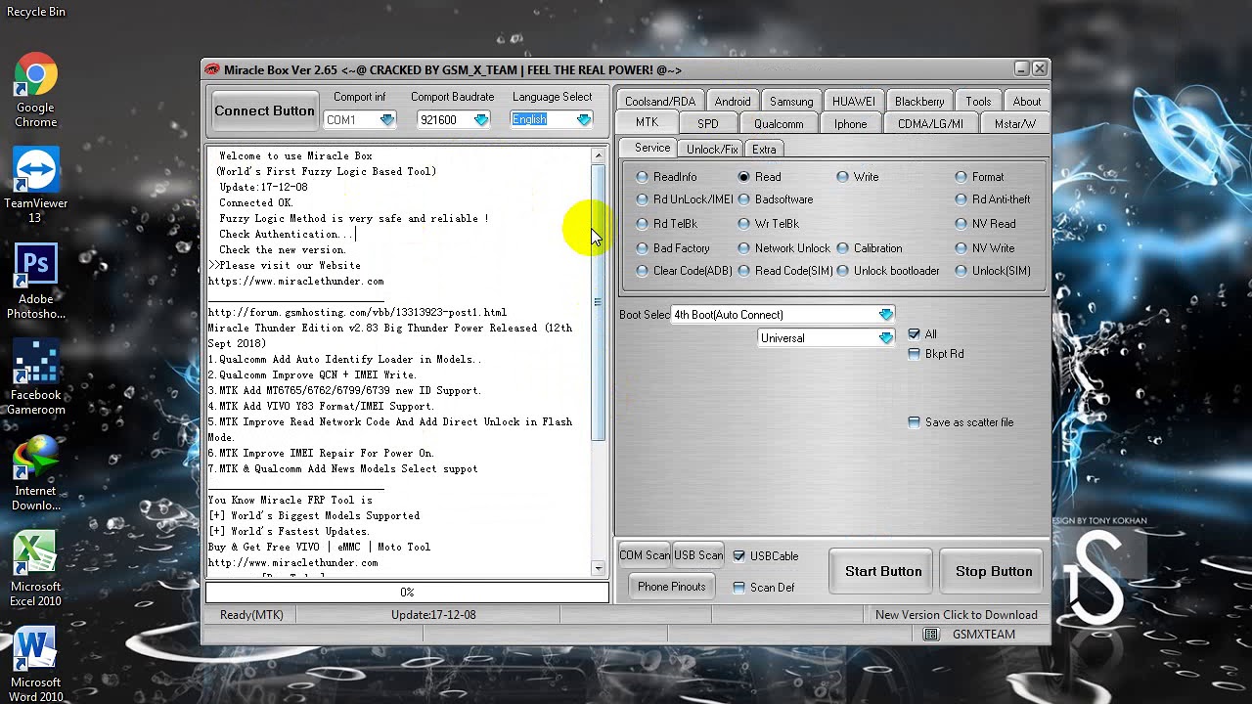Open the Tools tab

click(978, 102)
